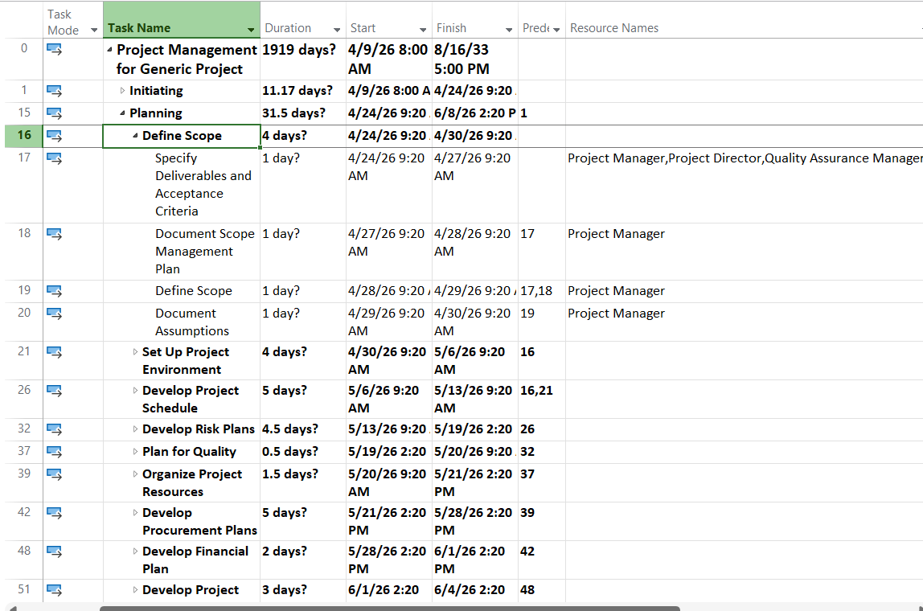Select row number 20 header
The image size is (923, 611).
point(24,314)
